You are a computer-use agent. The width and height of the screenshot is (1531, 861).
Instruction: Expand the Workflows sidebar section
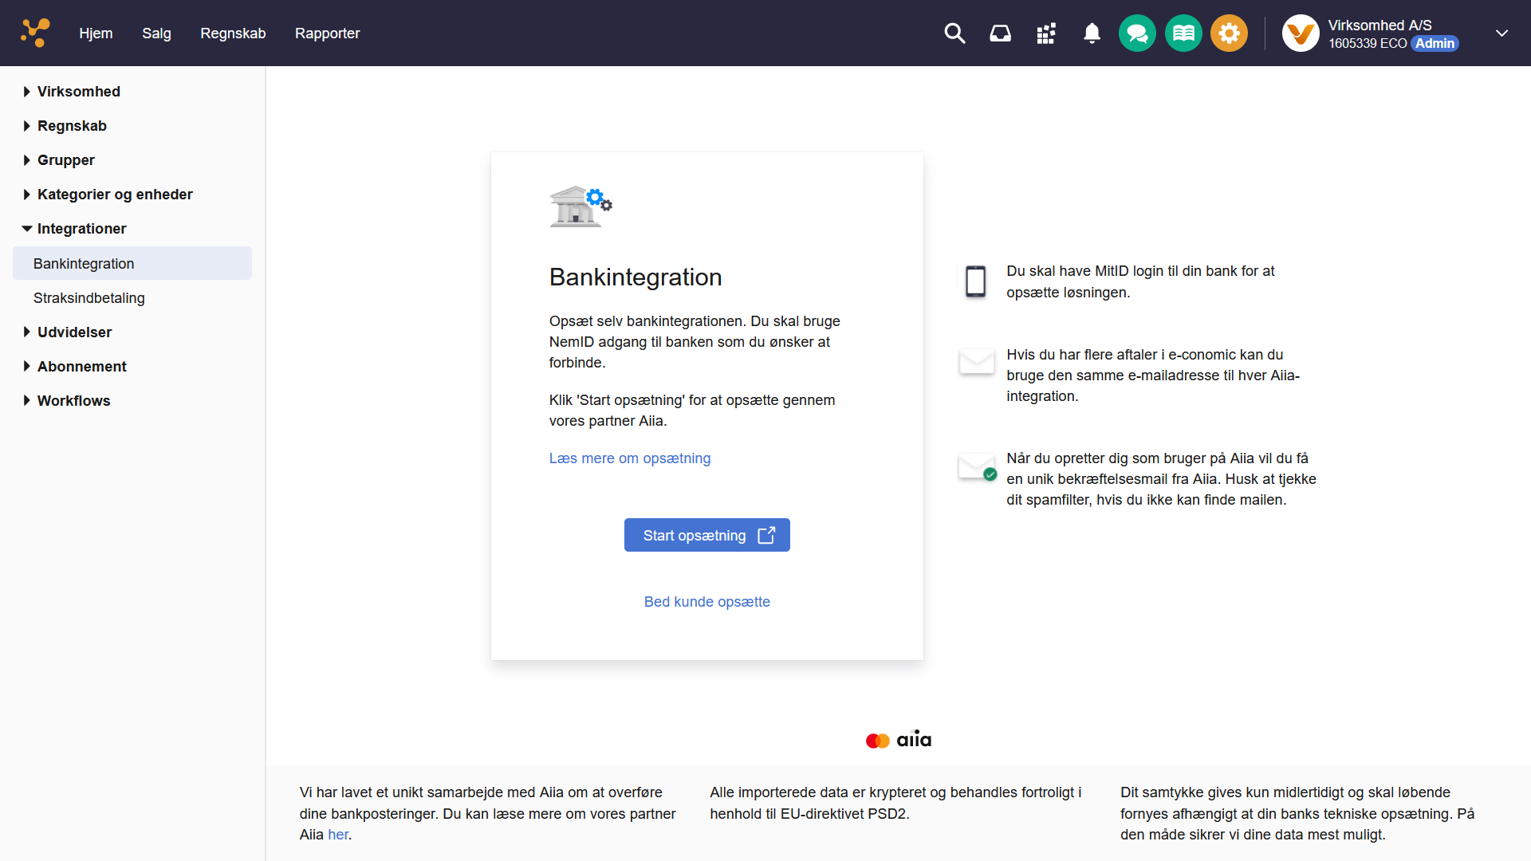(x=73, y=401)
